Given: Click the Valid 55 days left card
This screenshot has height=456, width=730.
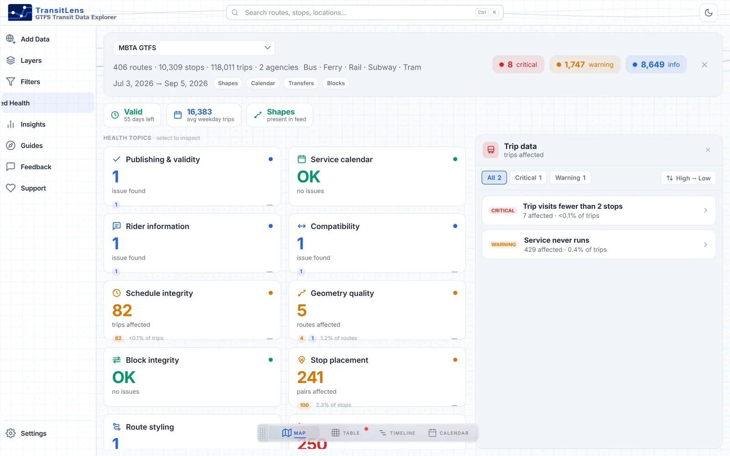Looking at the screenshot, I should coord(132,115).
